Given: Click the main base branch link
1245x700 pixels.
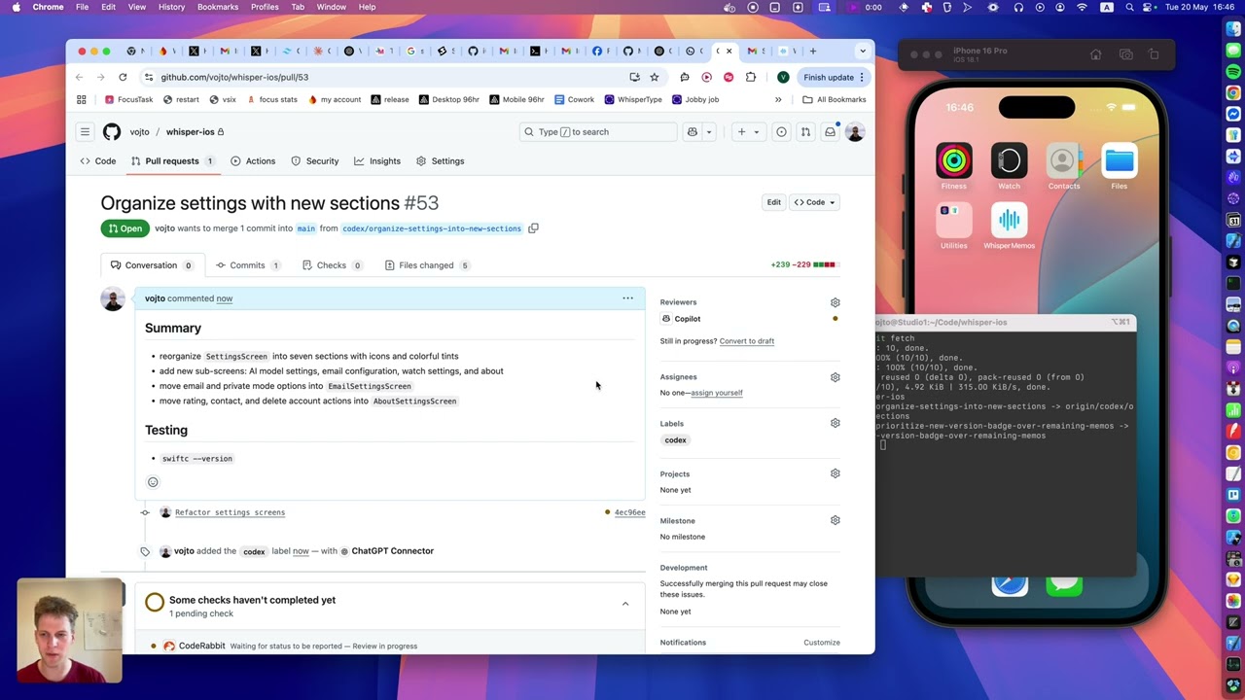Looking at the screenshot, I should click(x=306, y=228).
